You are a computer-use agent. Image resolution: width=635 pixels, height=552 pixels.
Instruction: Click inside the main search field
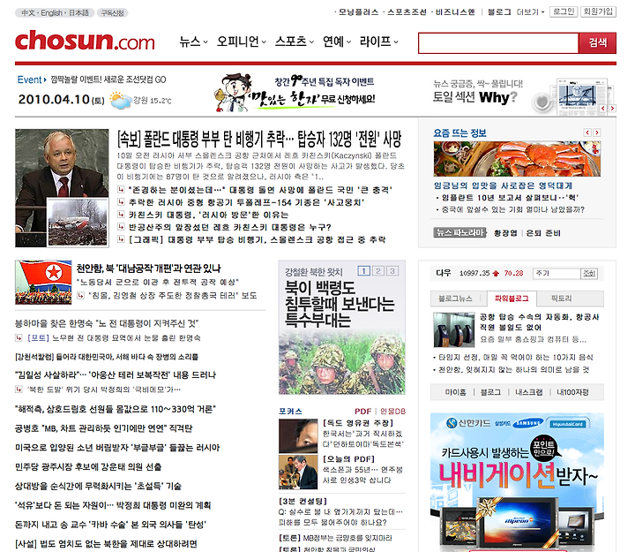coord(498,43)
